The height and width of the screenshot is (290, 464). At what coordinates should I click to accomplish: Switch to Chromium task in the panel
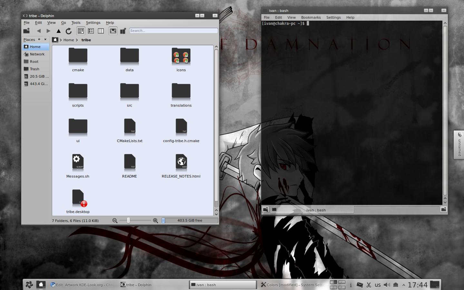click(82, 285)
